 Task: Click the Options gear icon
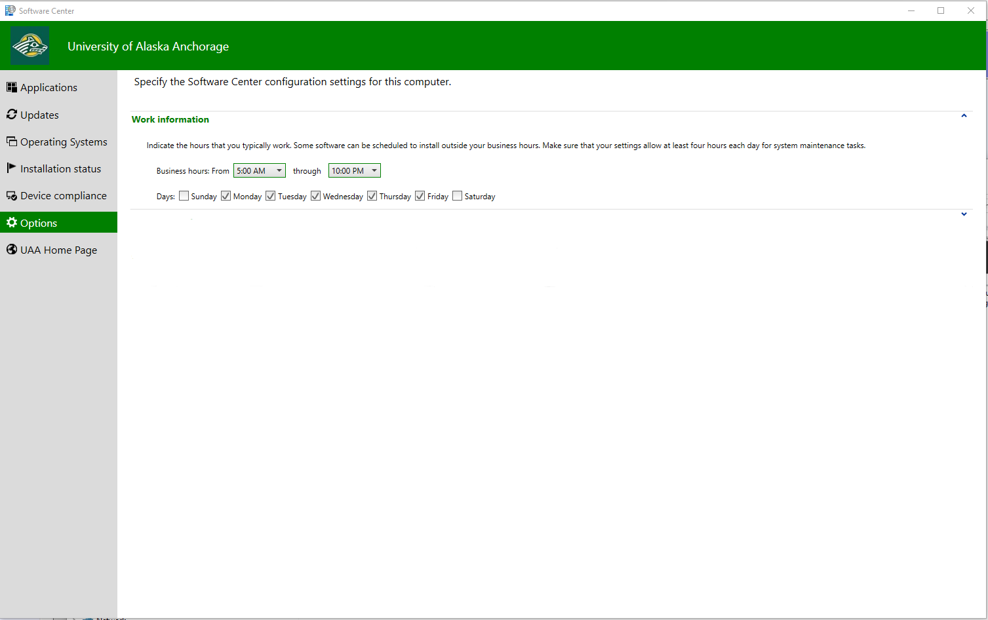12,223
